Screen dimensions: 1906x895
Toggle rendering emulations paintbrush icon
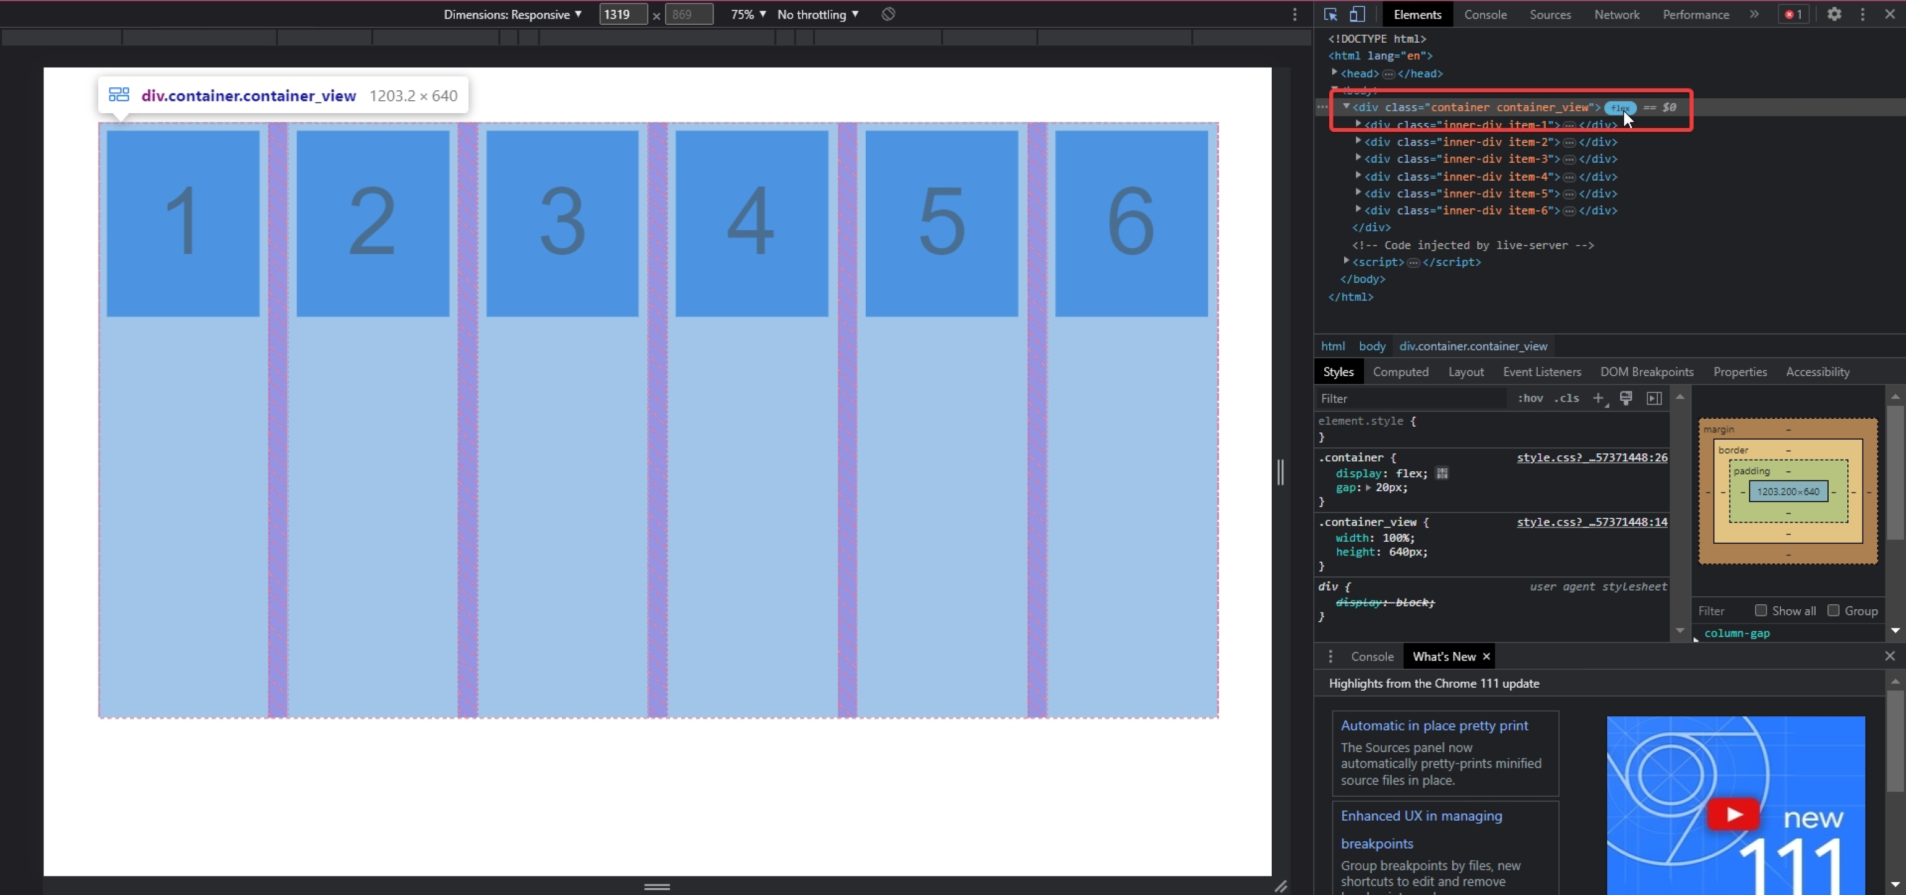(1626, 398)
